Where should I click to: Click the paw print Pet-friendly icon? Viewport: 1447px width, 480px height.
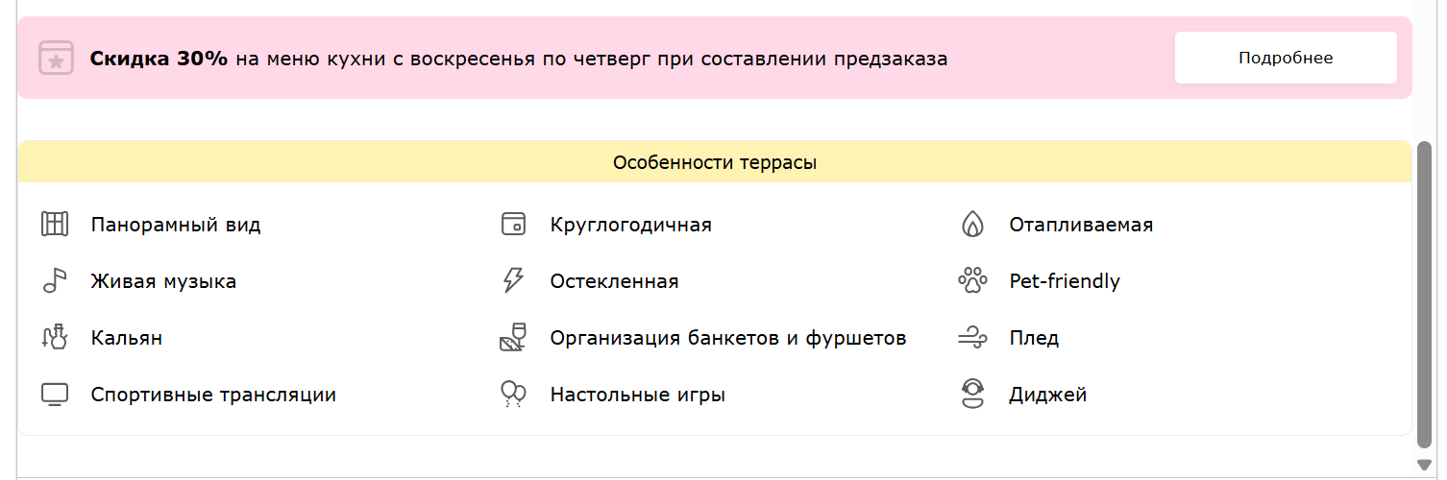(973, 281)
